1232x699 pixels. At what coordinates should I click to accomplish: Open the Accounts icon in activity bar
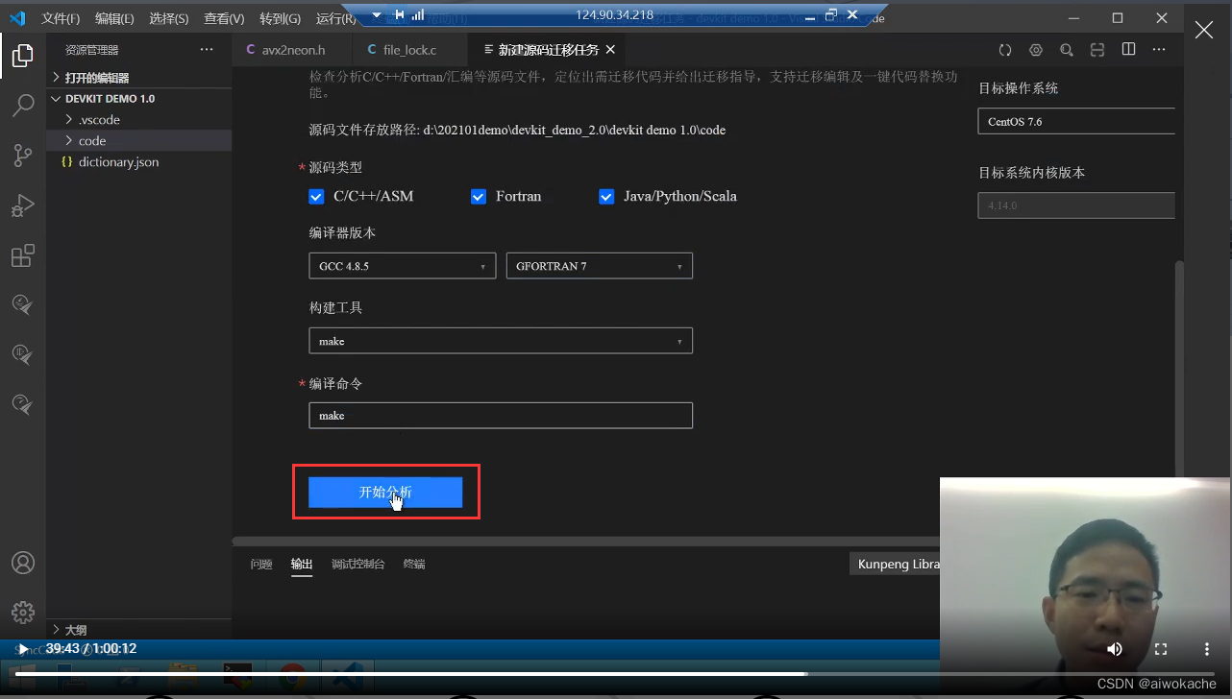tap(23, 563)
